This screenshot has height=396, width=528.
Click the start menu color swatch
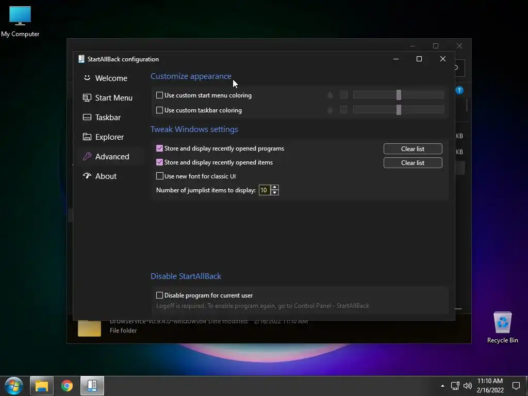coord(343,95)
